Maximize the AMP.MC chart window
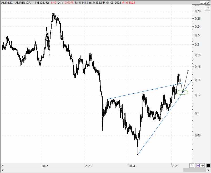211x173 pixels. (x=205, y=3)
